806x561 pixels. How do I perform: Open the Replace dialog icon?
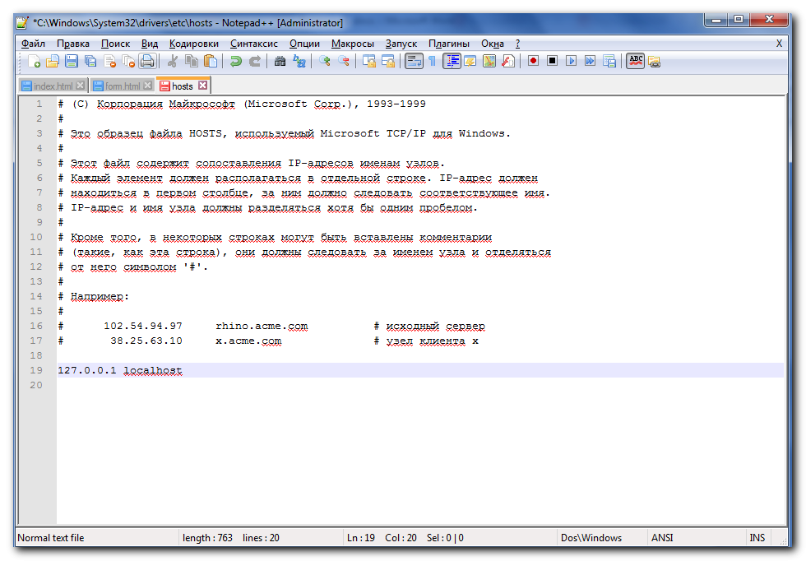point(299,61)
